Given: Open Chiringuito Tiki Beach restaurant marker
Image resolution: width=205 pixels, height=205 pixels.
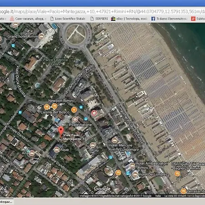Looking at the screenshot, I should coord(177,174).
